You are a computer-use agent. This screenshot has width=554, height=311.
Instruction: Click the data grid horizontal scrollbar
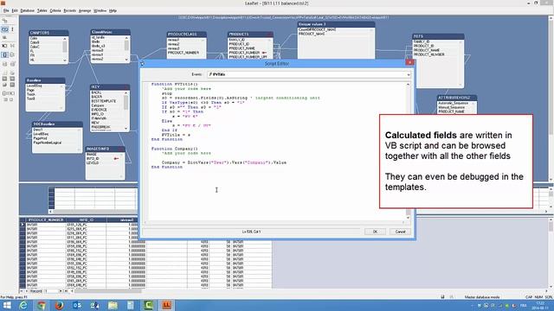coord(107,291)
